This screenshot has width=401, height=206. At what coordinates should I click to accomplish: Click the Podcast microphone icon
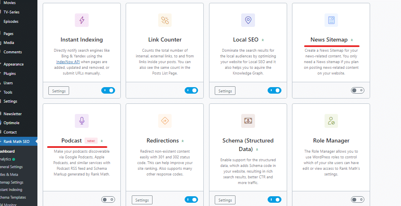pyautogui.click(x=82, y=121)
